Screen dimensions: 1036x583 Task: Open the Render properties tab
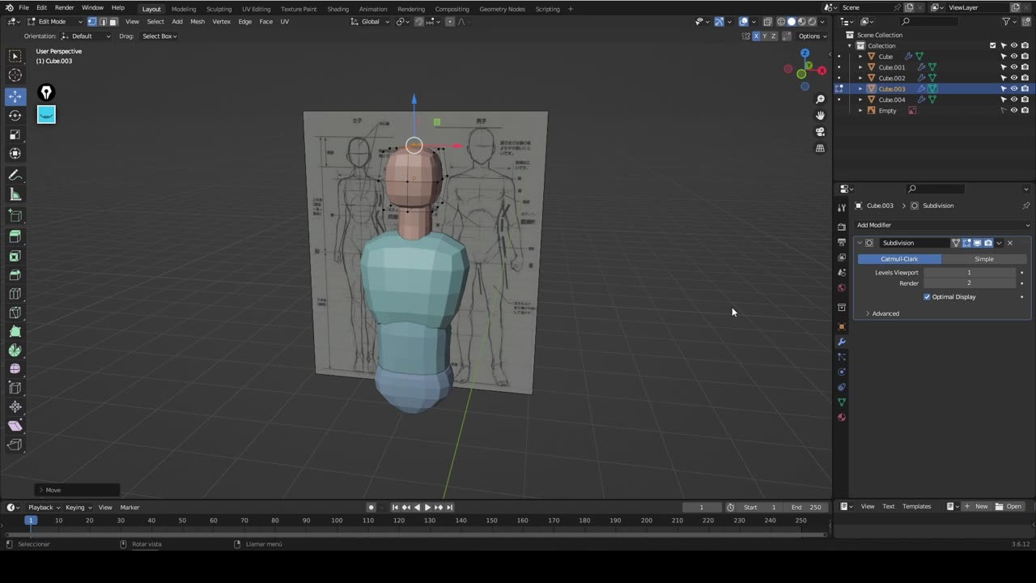click(x=842, y=227)
